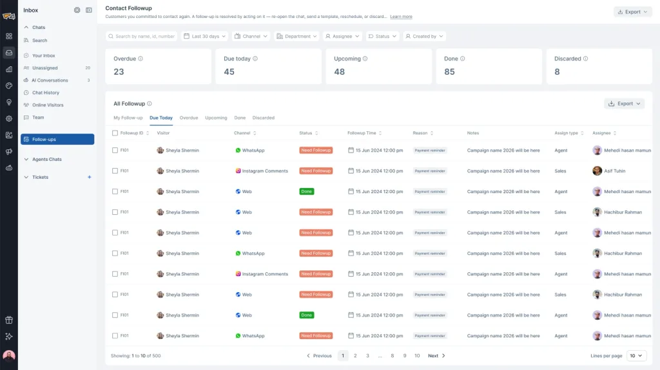Check the first WhatsApp followup row

(115, 150)
